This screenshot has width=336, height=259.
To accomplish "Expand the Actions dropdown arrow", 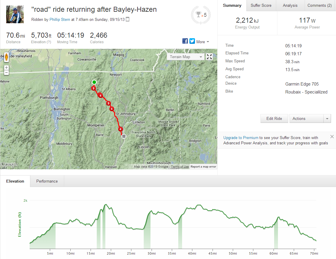I will coord(327,118).
